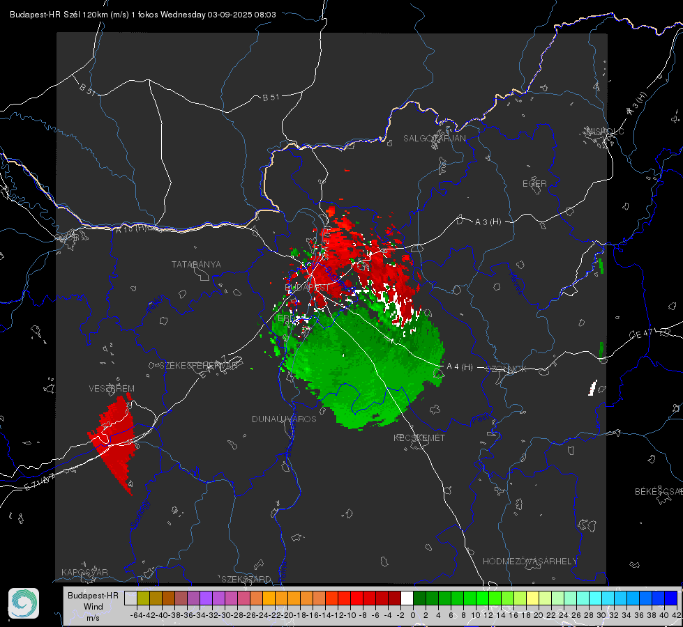The height and width of the screenshot is (627, 683).
Task: Click the 42 value on the legend
Action: [x=676, y=615]
